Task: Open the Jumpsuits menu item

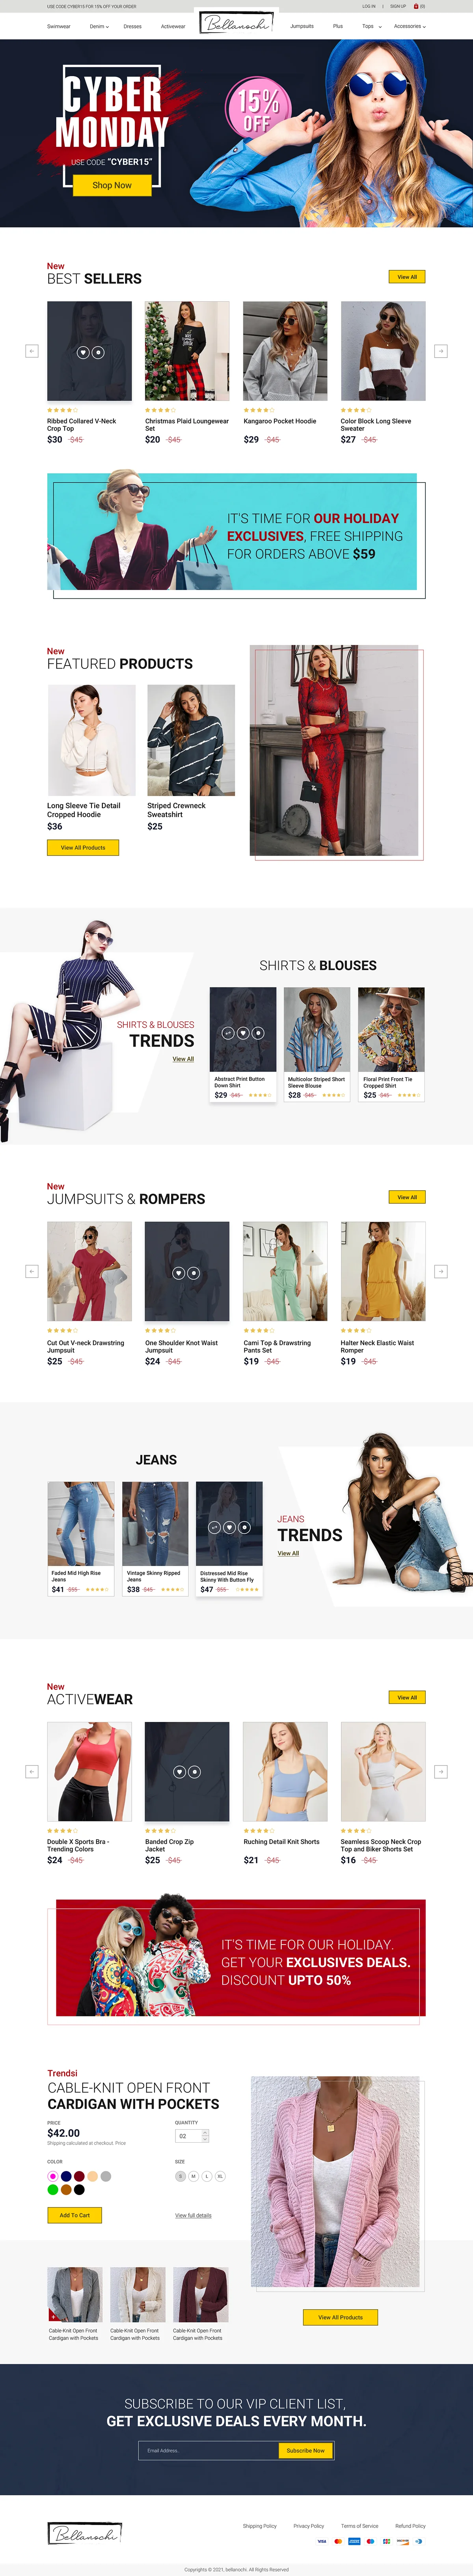Action: point(302,26)
